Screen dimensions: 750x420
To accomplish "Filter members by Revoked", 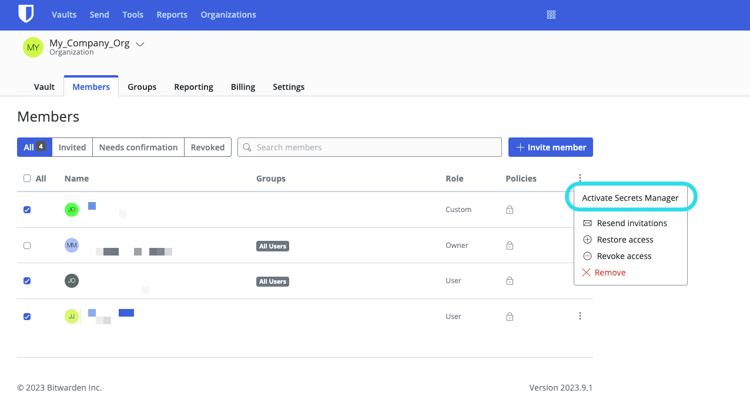I will coord(207,147).
